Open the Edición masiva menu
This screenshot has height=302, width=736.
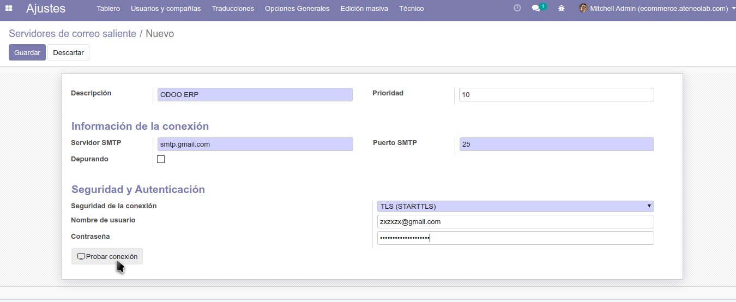pos(364,9)
